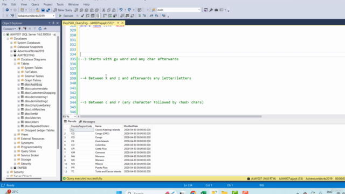Click the Undo arrow icon
Screen dimensions: 345x194
point(121,10)
